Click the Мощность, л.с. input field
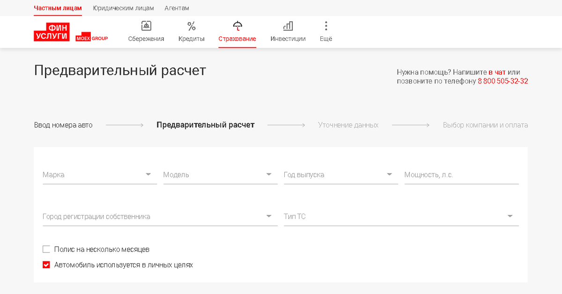Viewport: 562px width, 294px height. 461,175
